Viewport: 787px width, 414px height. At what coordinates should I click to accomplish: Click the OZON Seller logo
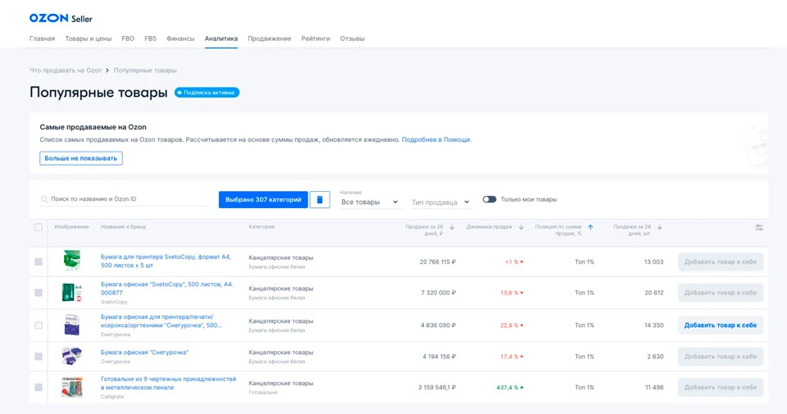point(61,19)
